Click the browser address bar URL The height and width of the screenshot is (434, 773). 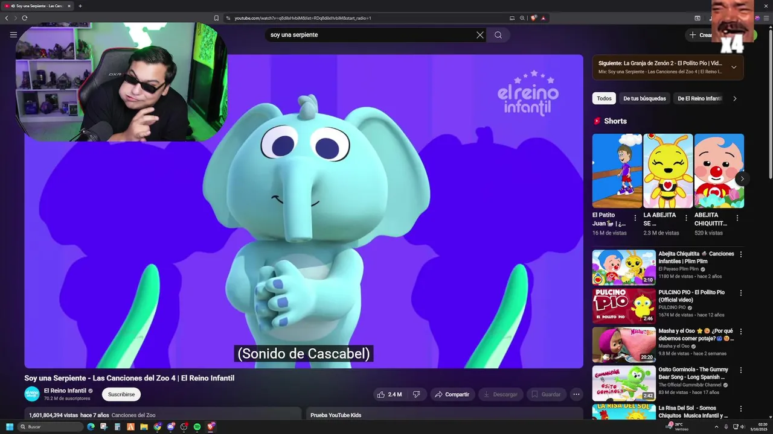(303, 18)
